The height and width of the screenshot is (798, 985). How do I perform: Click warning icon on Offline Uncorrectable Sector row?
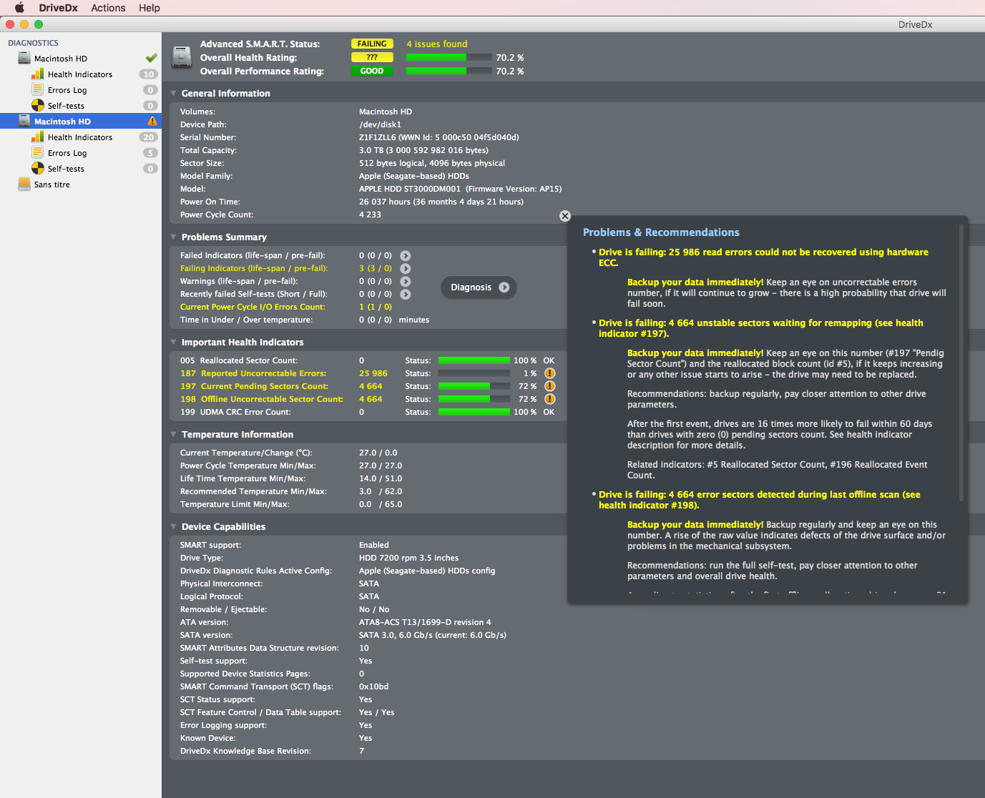(x=549, y=399)
